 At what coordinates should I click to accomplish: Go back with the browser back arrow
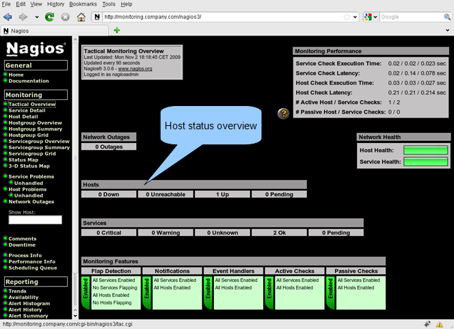point(8,17)
